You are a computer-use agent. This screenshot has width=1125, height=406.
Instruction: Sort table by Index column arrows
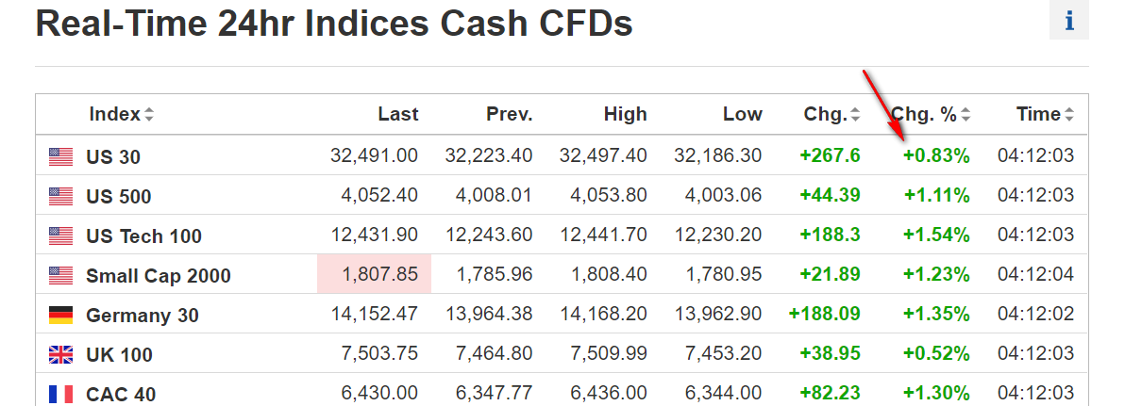pyautogui.click(x=149, y=115)
